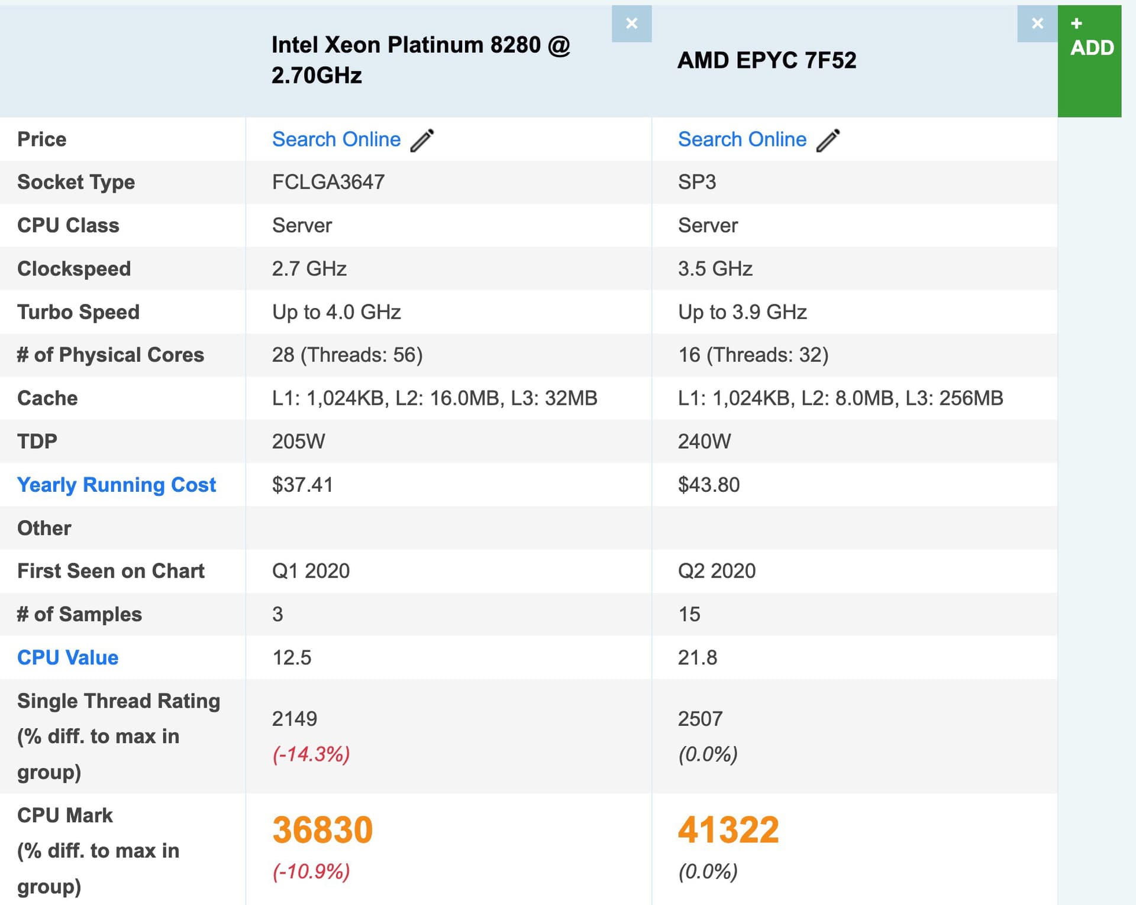Click the Intel cache value with L3: 32MB

[435, 398]
